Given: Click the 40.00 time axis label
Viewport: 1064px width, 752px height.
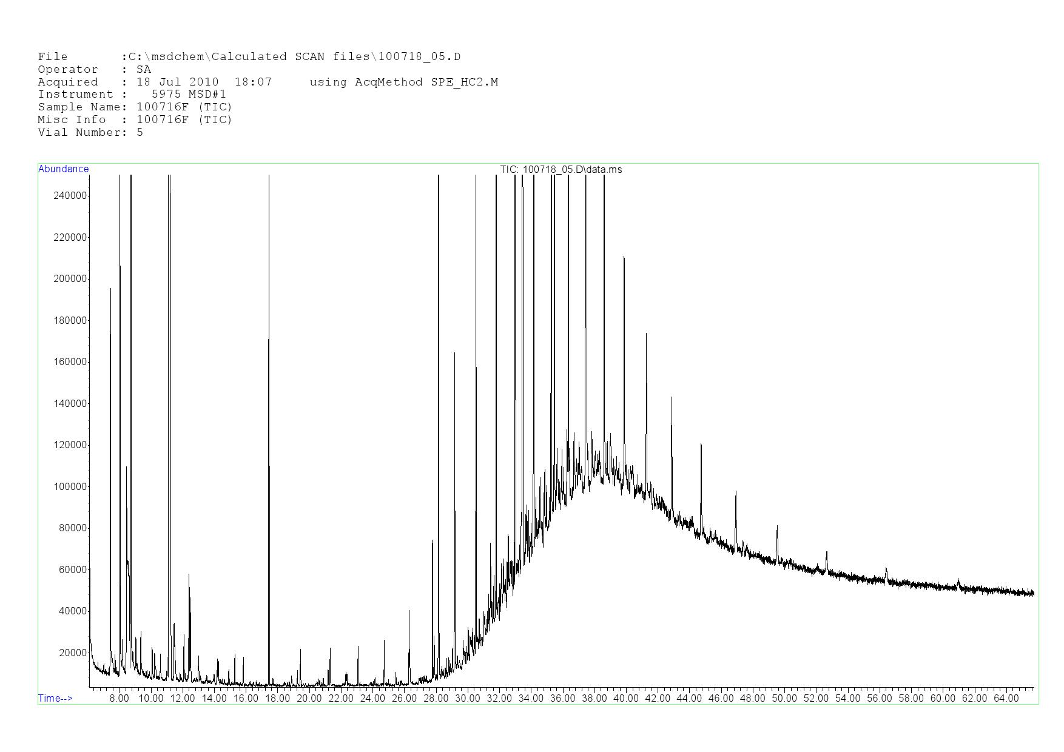Looking at the screenshot, I should tap(626, 699).
